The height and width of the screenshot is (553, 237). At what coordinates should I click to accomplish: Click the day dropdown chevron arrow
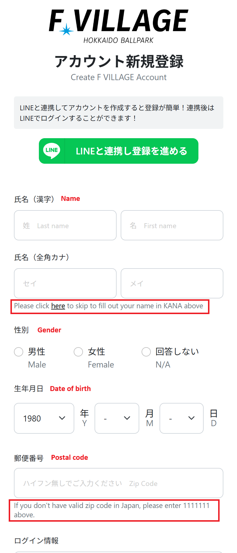click(x=191, y=418)
